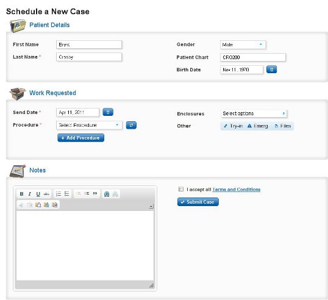Toggle bold in notes editor
The height and width of the screenshot is (300, 328).
(x=21, y=194)
